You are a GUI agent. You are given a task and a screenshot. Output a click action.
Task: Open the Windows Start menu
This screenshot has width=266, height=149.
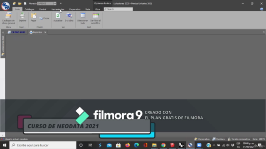(5, 145)
